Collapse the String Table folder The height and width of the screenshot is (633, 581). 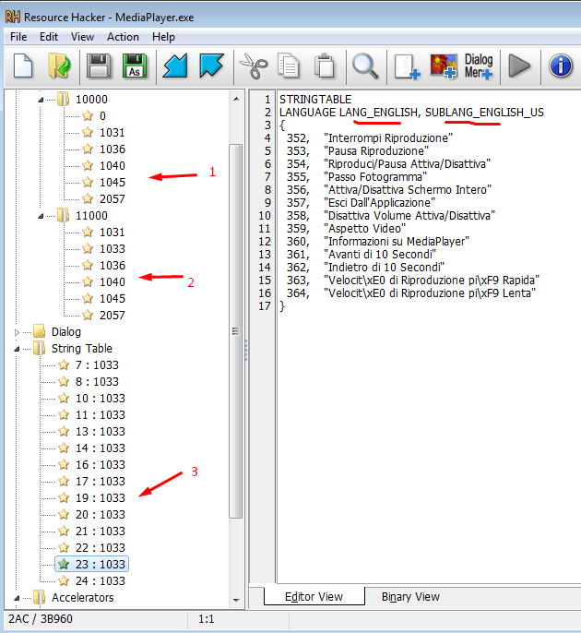(17, 349)
